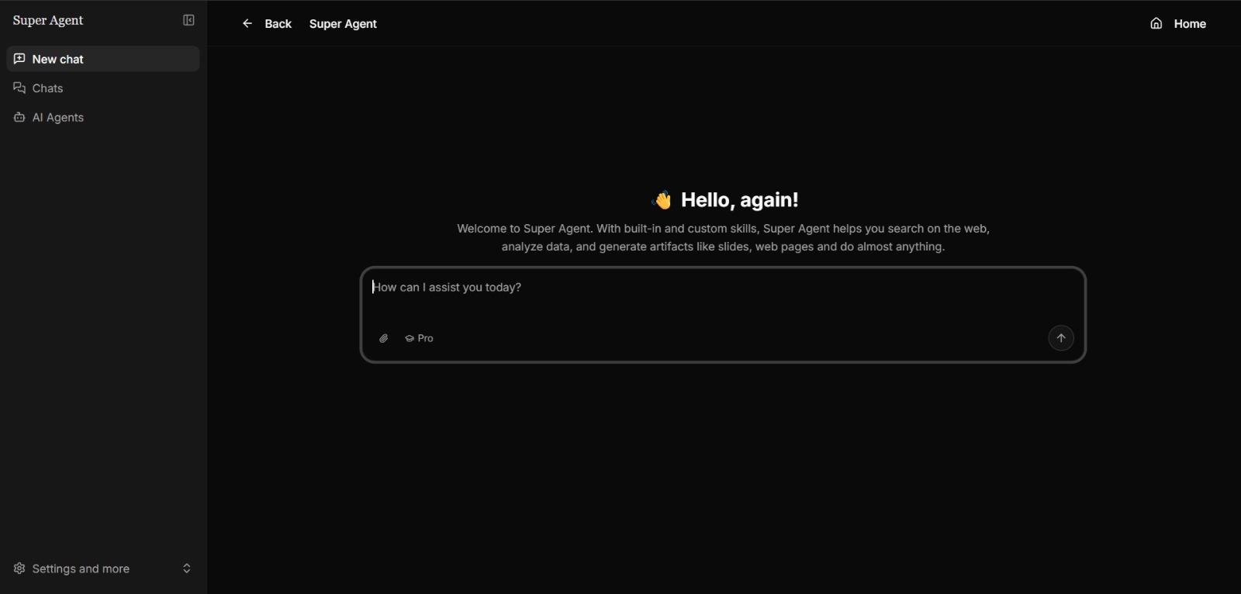Click the waving hand emoji

point(662,200)
